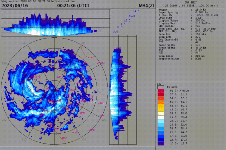Click the 240 azimuth label on radar
The width and height of the screenshot is (226, 150).
4,120
